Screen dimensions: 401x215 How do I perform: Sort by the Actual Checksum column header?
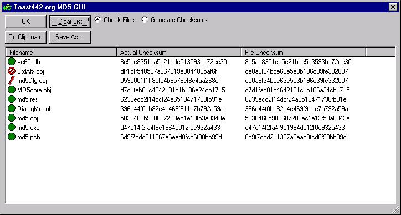pos(179,53)
